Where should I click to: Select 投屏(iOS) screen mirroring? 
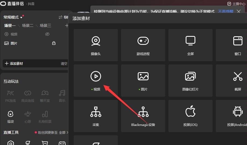coord(190,116)
